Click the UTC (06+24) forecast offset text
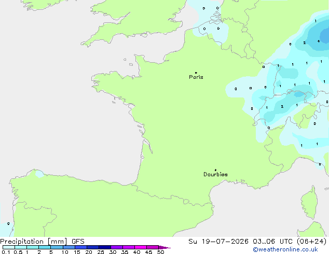The image size is (329, 254). coord(303,242)
